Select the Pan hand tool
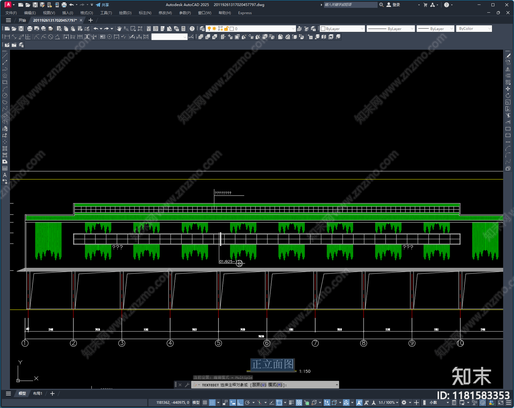Viewport: 514px width, 408px height. click(x=119, y=29)
